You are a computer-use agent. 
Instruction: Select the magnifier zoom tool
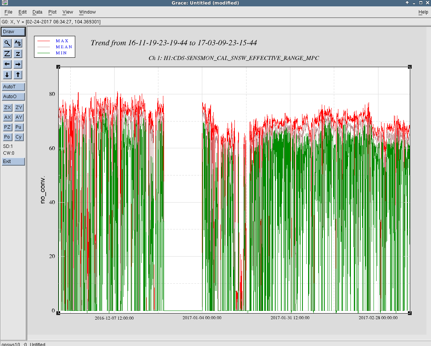(x=7, y=43)
